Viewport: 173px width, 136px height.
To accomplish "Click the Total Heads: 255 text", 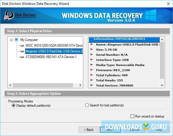I will (109, 80).
